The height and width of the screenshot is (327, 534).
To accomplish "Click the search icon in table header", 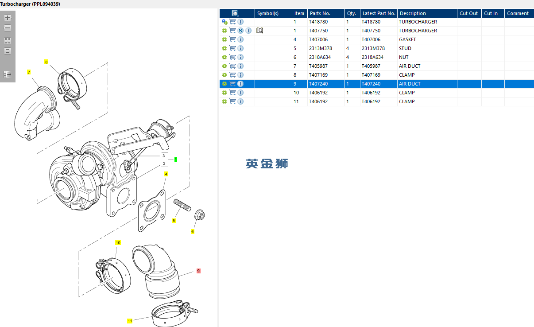I will (x=235, y=13).
